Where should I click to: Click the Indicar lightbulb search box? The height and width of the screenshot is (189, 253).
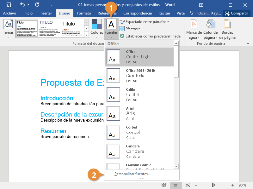pos(200,13)
